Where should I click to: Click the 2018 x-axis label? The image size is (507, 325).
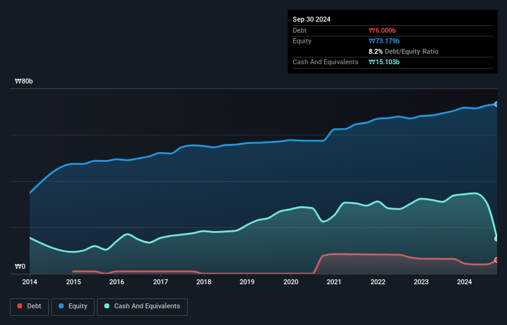click(x=204, y=282)
